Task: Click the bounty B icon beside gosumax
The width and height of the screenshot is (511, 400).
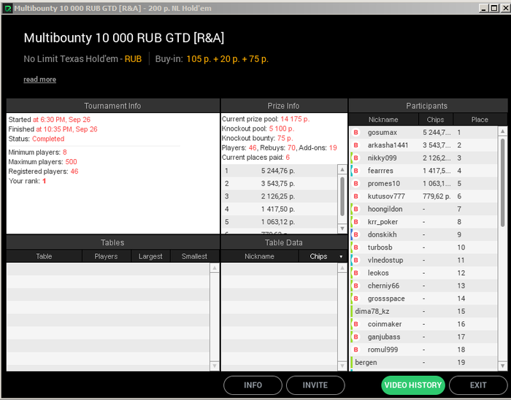Action: click(356, 133)
